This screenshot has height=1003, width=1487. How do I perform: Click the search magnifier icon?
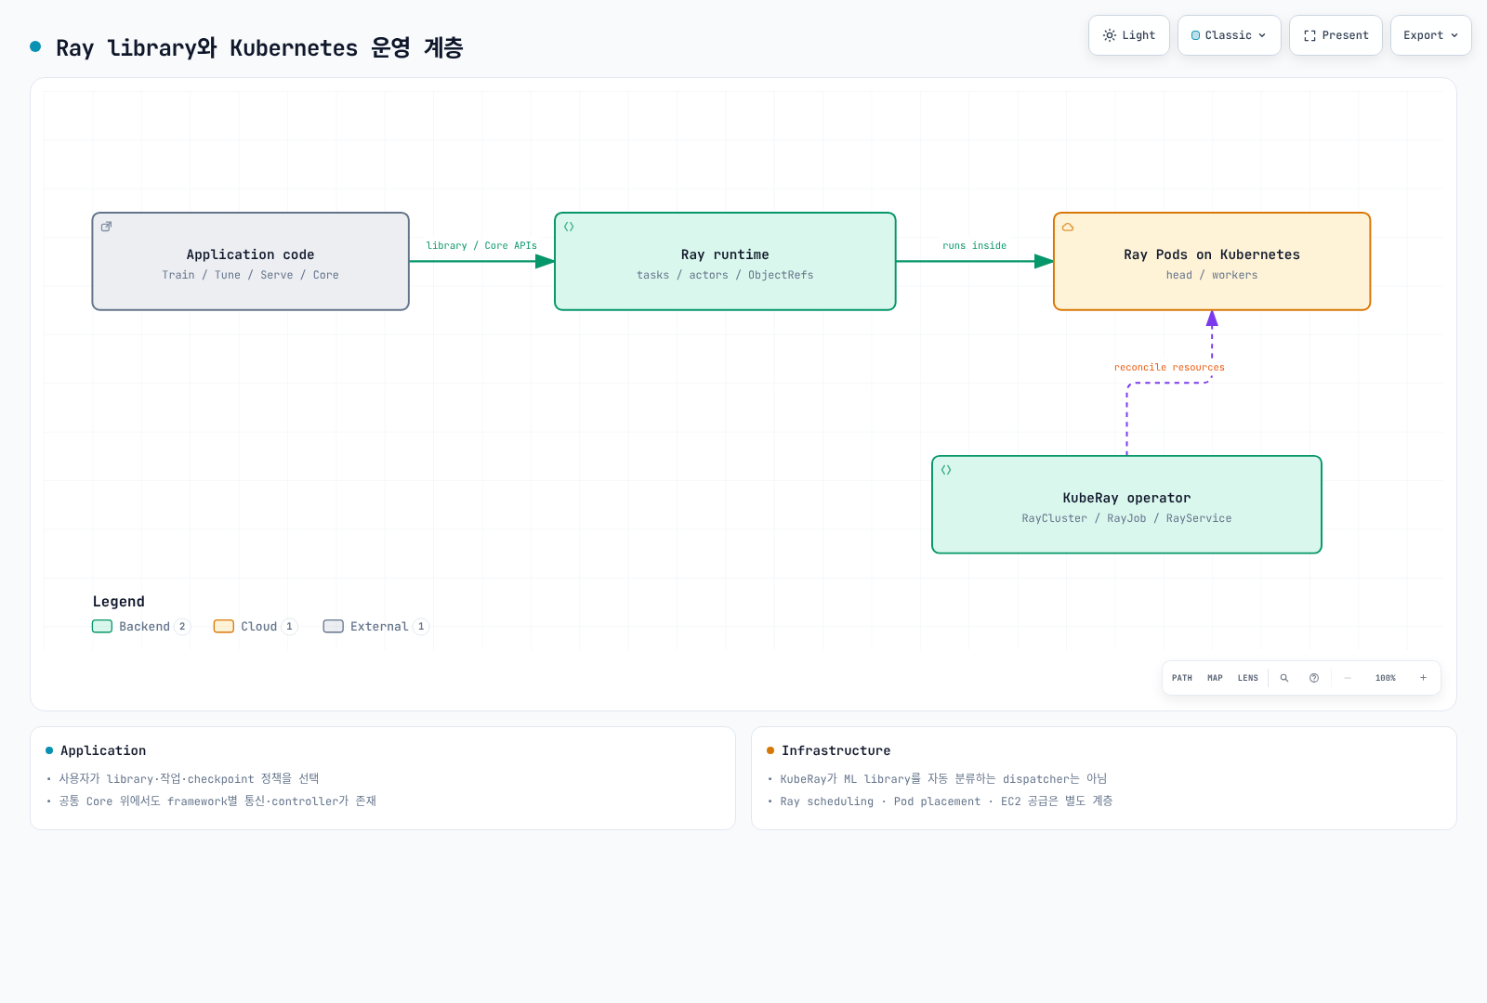click(x=1284, y=678)
